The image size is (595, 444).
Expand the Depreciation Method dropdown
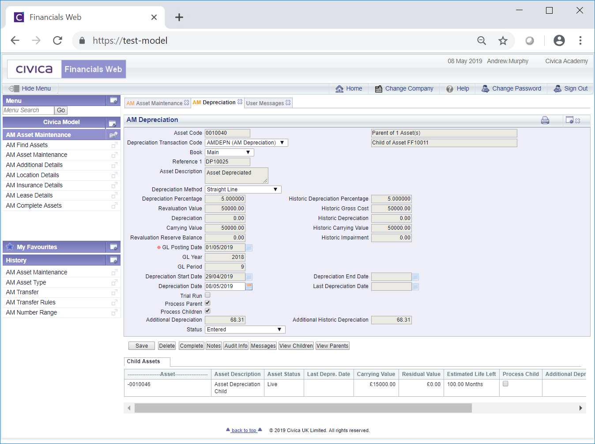(243, 190)
